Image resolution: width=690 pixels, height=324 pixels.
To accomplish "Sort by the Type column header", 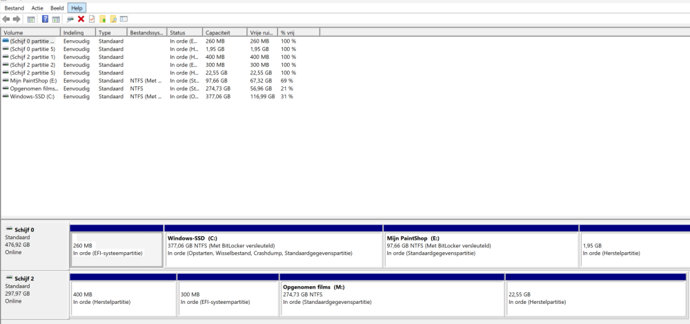I will 111,32.
